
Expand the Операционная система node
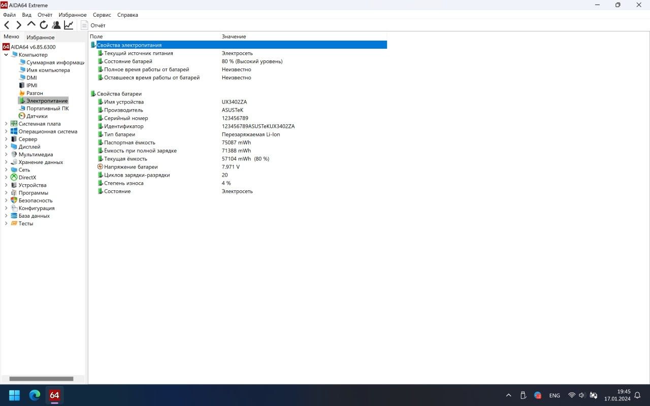click(x=6, y=131)
